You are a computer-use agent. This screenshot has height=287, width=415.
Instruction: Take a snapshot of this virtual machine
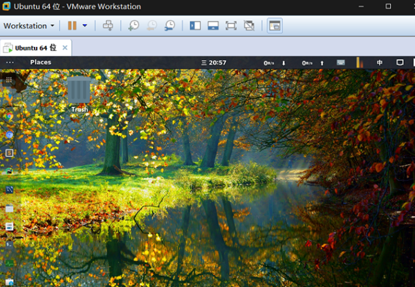click(x=133, y=26)
